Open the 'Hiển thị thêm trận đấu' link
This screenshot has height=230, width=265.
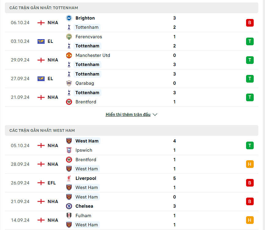[x=128, y=115]
